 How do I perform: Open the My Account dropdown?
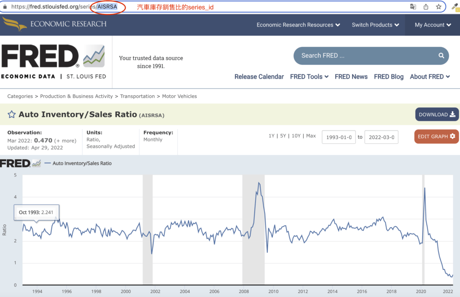tap(433, 25)
